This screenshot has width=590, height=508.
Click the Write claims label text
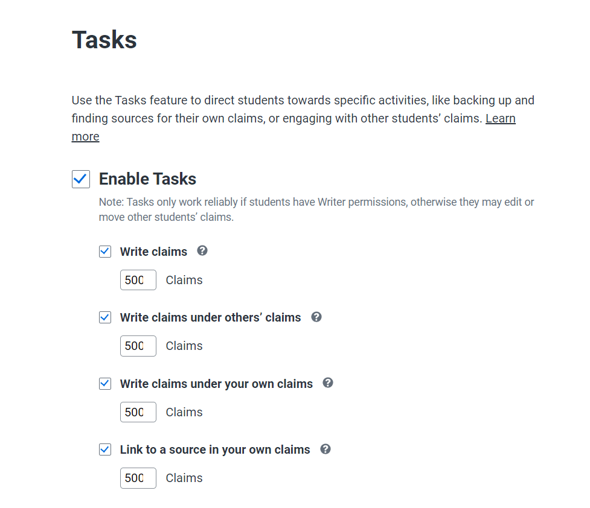click(x=153, y=252)
